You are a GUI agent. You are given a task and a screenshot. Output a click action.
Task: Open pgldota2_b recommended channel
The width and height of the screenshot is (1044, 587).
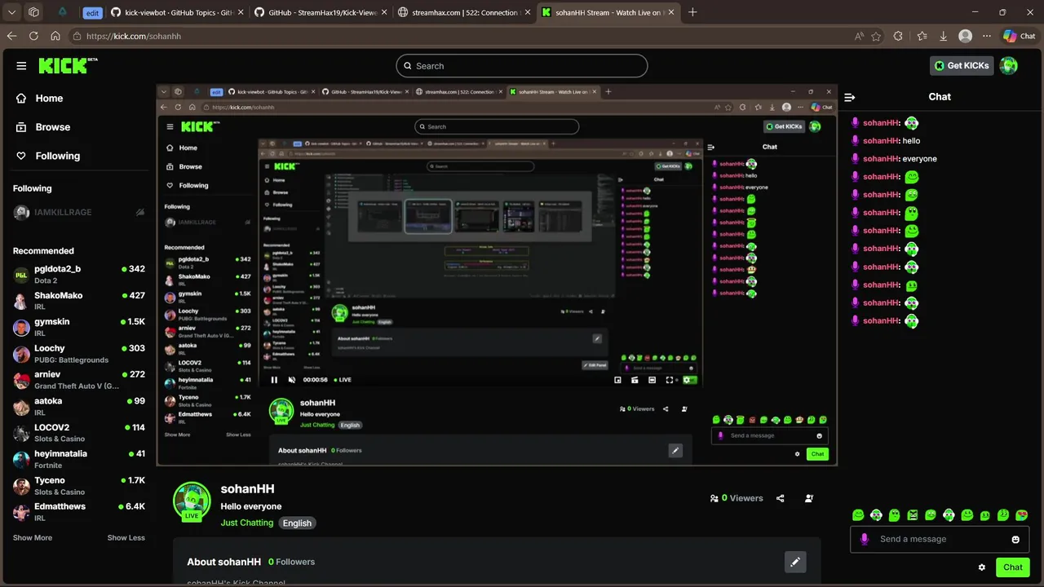click(x=78, y=274)
